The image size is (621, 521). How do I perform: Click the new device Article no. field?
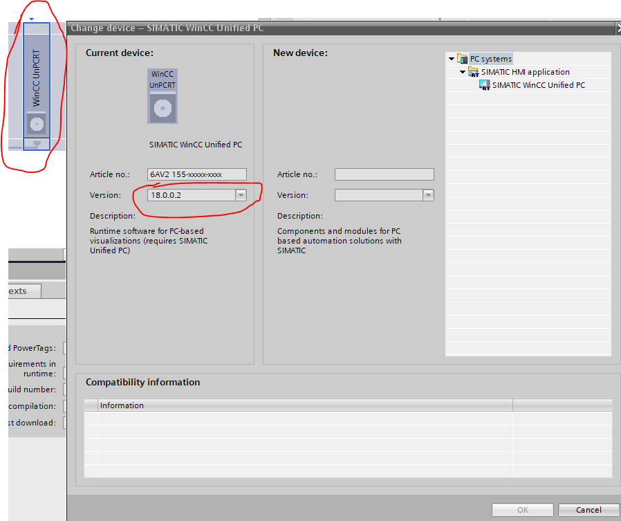tap(384, 174)
